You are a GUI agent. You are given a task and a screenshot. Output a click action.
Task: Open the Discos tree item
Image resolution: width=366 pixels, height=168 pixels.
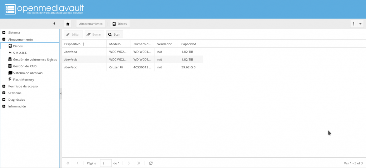[30, 46]
